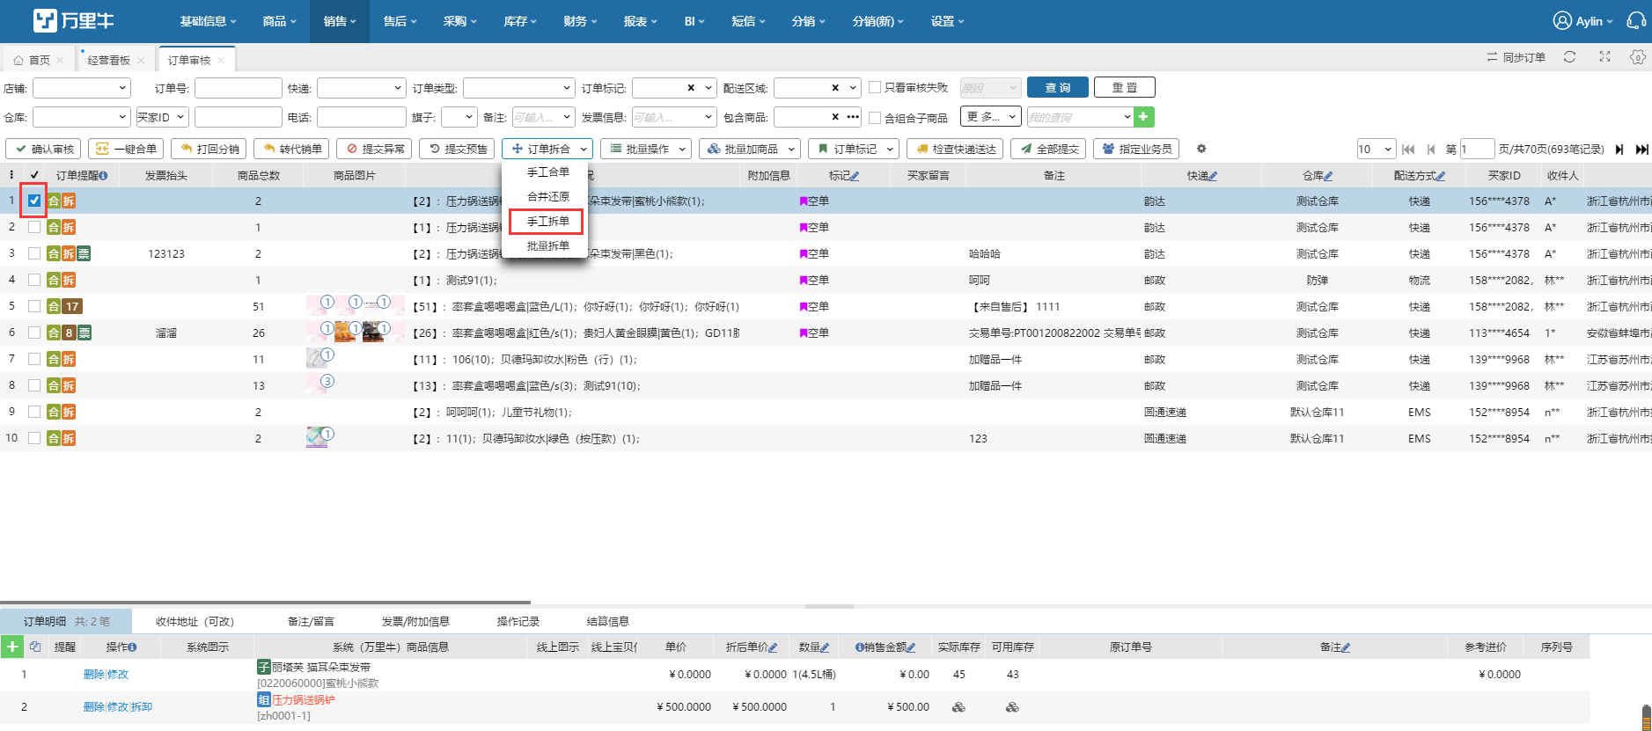Toggle select-all checkmark in grid header
The width and height of the screenshot is (1652, 731).
coord(34,175)
